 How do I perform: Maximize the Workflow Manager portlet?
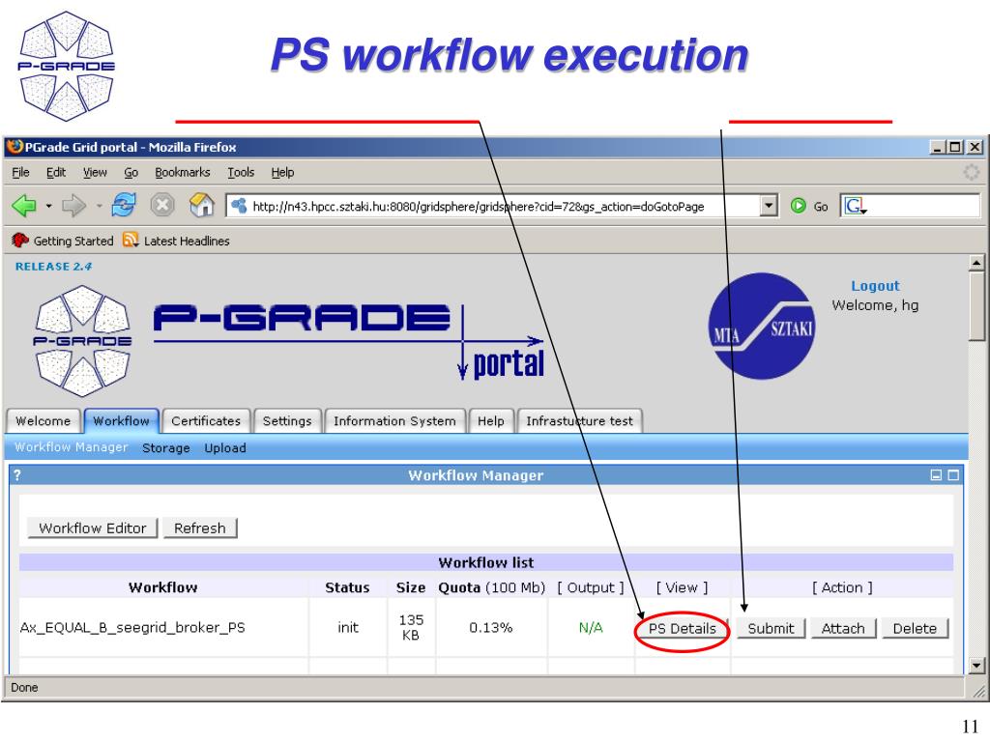[x=953, y=475]
